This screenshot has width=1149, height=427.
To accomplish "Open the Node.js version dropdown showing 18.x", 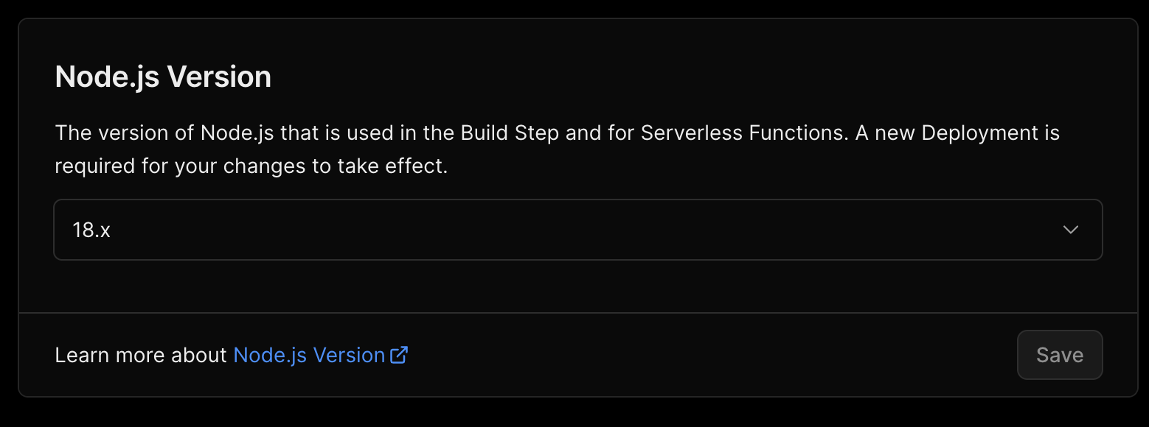I will coord(578,230).
